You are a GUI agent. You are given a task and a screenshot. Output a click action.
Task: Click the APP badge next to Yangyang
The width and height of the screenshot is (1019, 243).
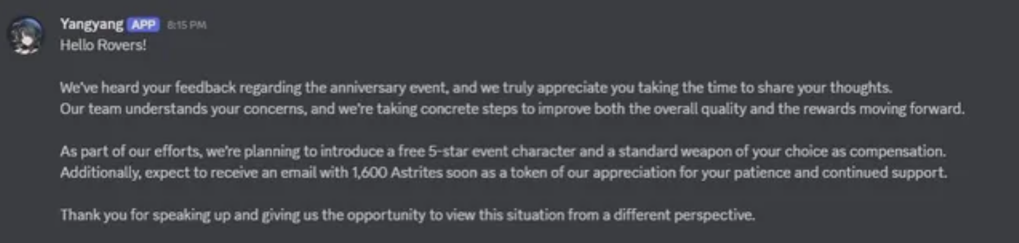(x=143, y=24)
